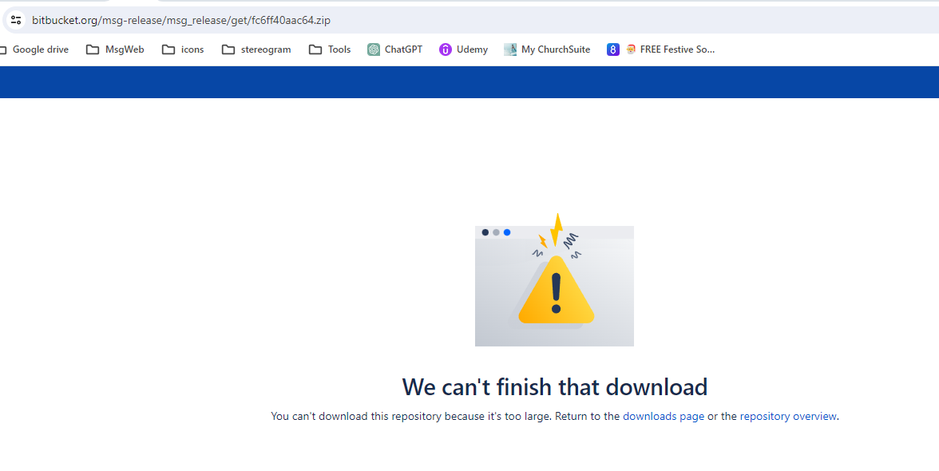Open the MsgWeb bookmark folder
This screenshot has height=471, width=939.
point(115,49)
